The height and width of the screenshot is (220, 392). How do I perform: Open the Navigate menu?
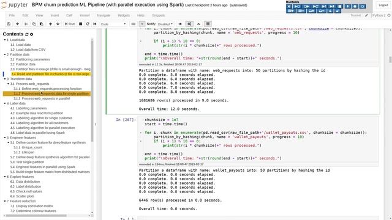click(104, 15)
